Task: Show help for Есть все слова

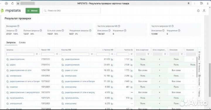Action: (x=63, y=31)
